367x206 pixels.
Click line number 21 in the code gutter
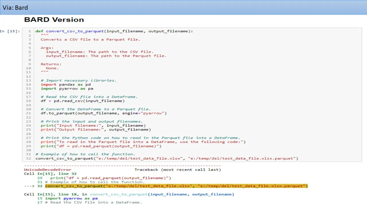pos(28,113)
